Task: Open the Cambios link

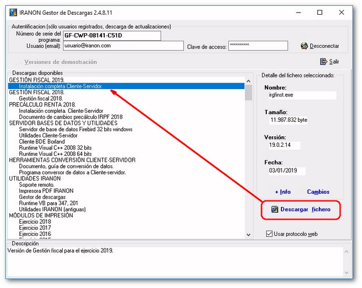Action: [318, 192]
